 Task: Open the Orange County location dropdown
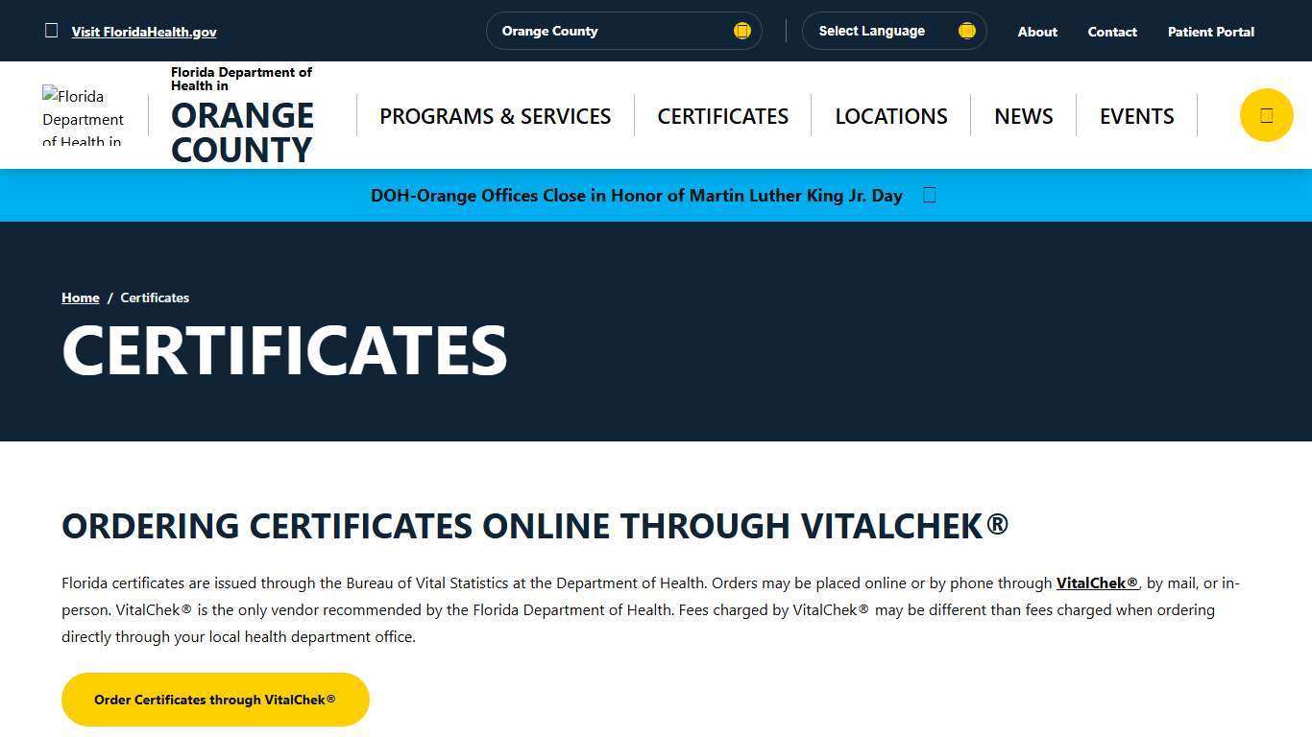pyautogui.click(x=624, y=31)
